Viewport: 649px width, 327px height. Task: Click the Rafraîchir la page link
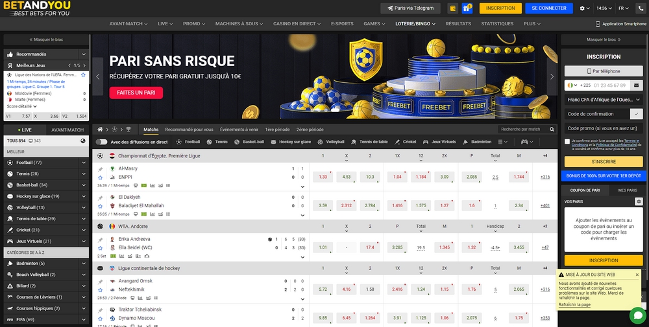tap(574, 305)
